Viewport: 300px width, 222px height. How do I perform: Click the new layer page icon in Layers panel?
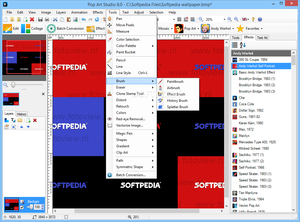tap(28, 120)
